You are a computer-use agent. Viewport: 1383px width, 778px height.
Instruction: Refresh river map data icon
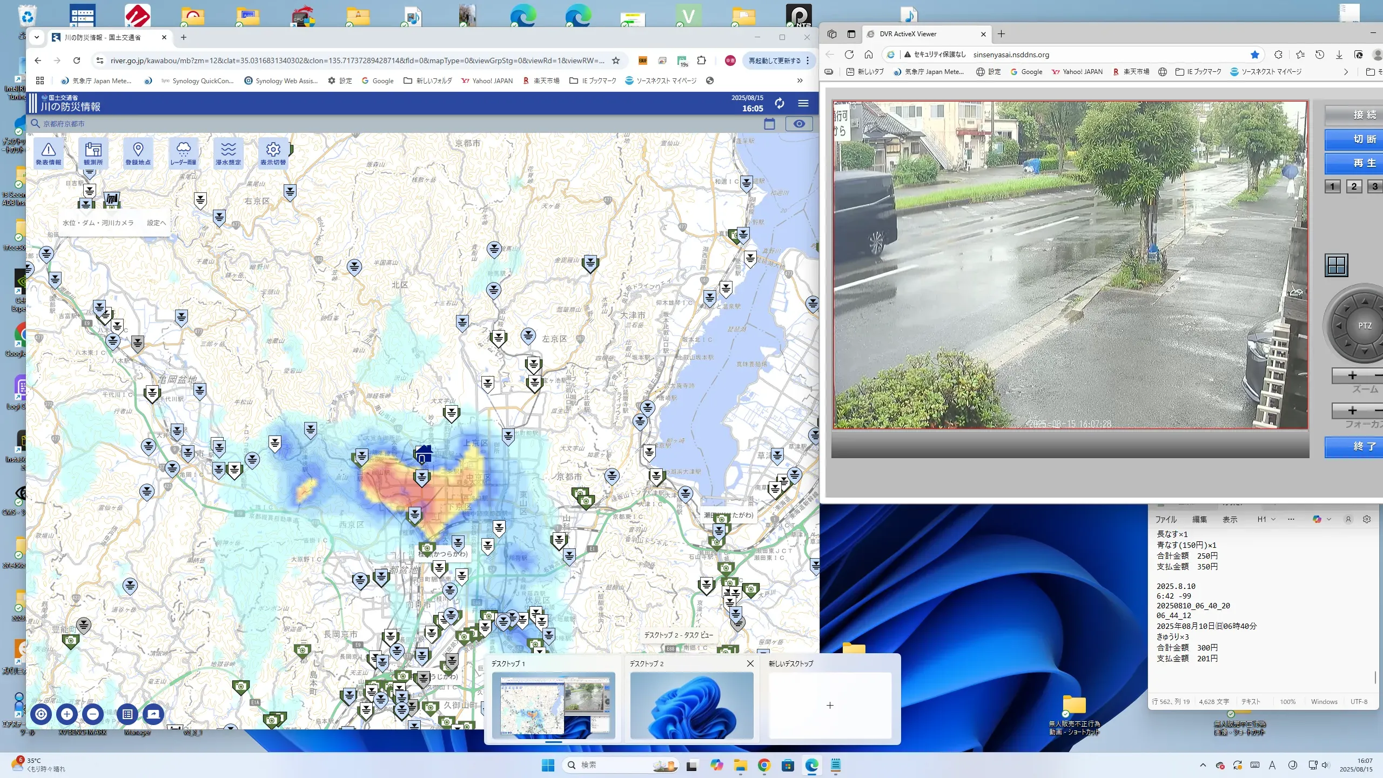click(x=779, y=103)
